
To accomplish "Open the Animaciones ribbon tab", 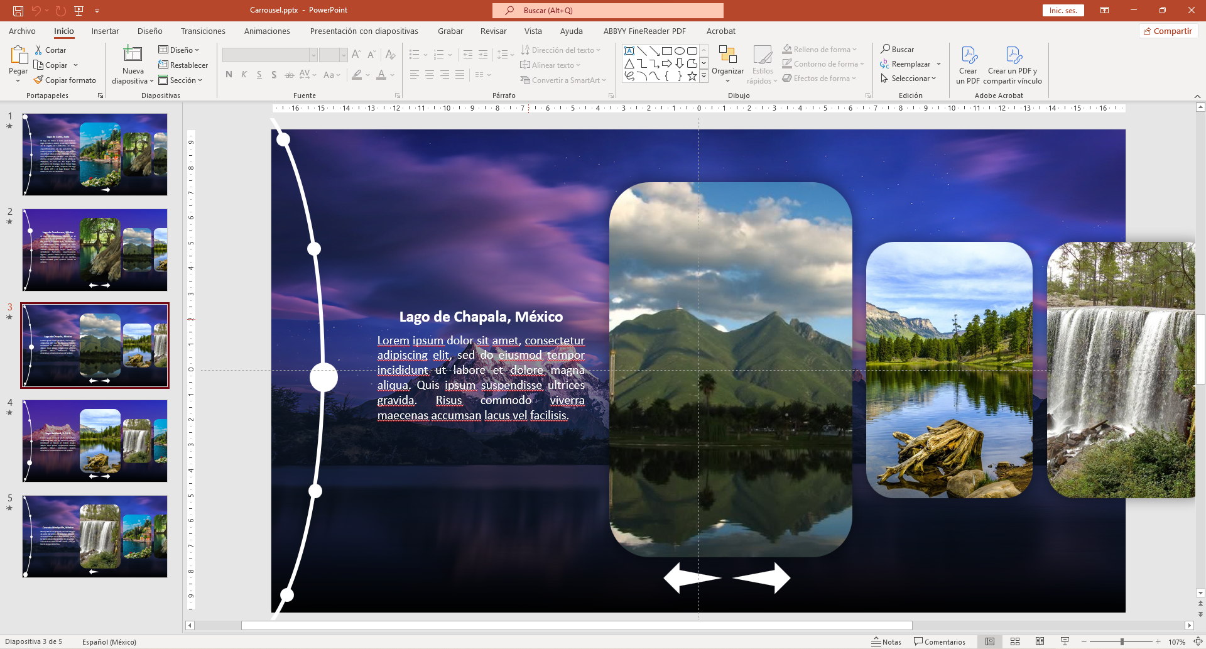I will coord(267,31).
